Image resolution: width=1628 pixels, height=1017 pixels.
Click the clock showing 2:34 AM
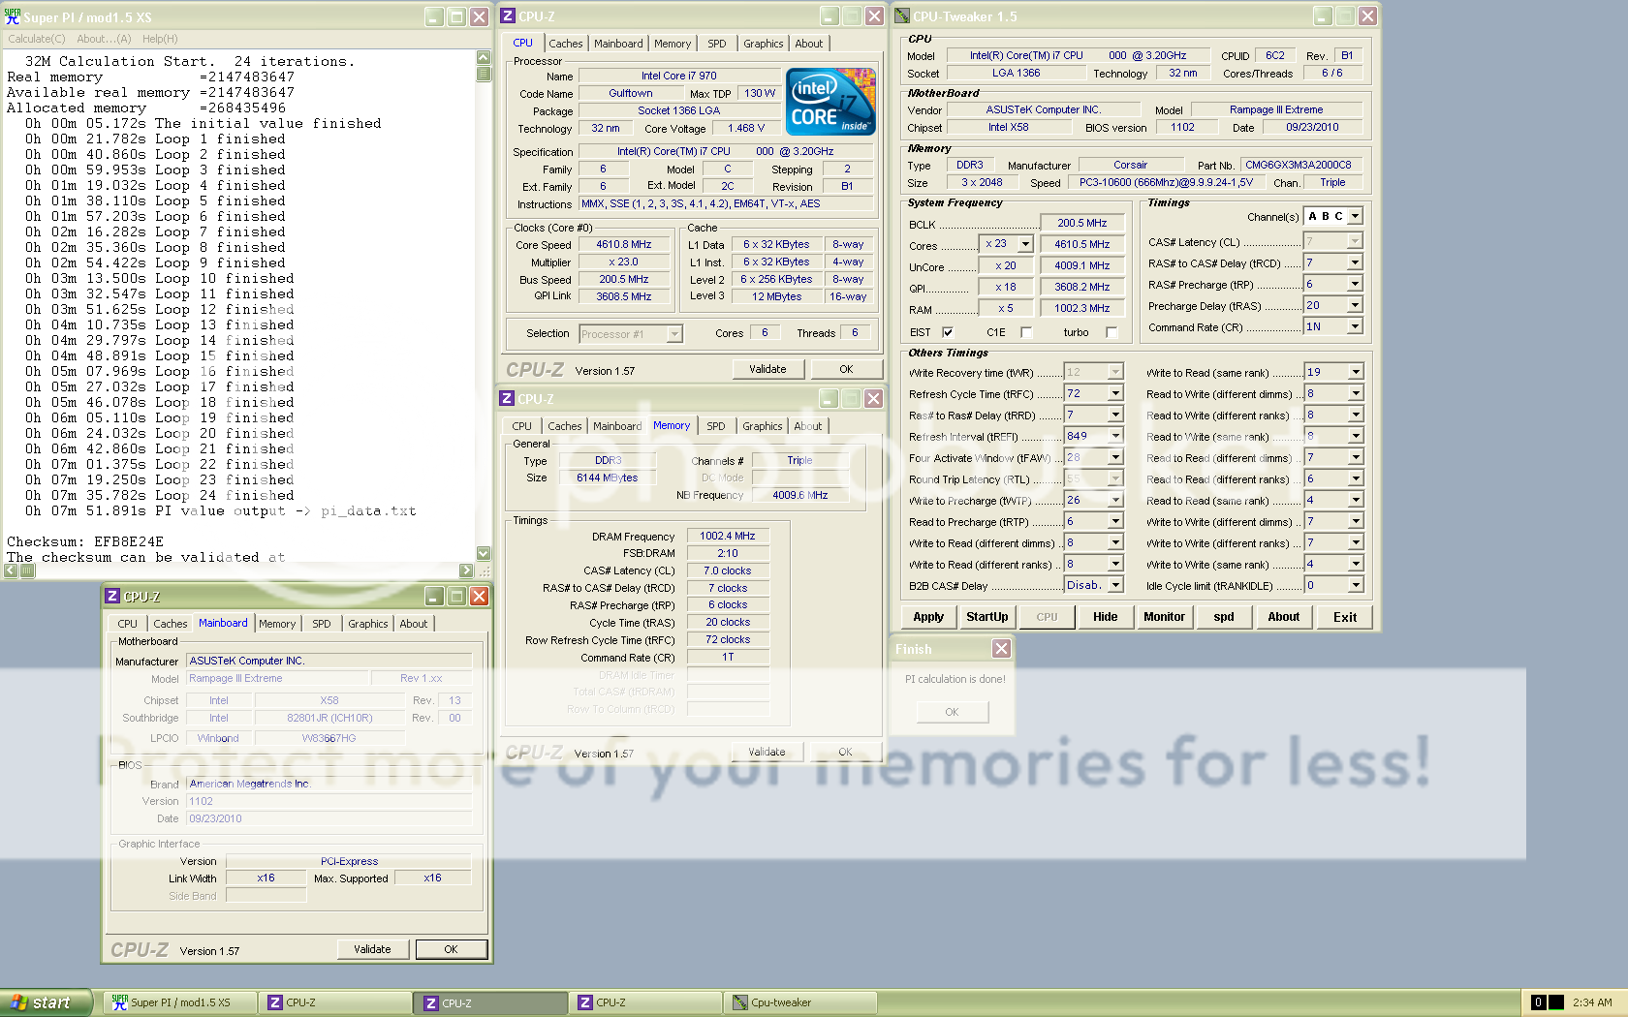tap(1592, 1002)
